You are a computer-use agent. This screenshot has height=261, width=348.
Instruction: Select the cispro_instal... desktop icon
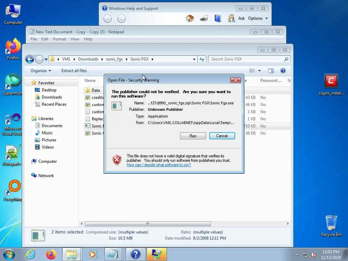(x=331, y=85)
